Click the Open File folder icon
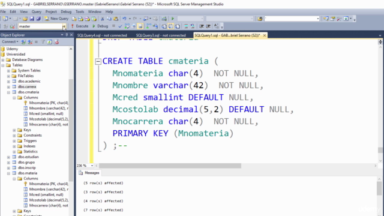This screenshot has width=384, height=216. [x=25, y=19]
